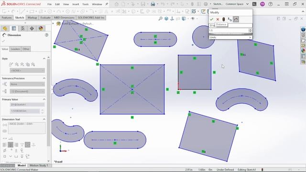Open the PropertyManager tab

(x=14, y=29)
